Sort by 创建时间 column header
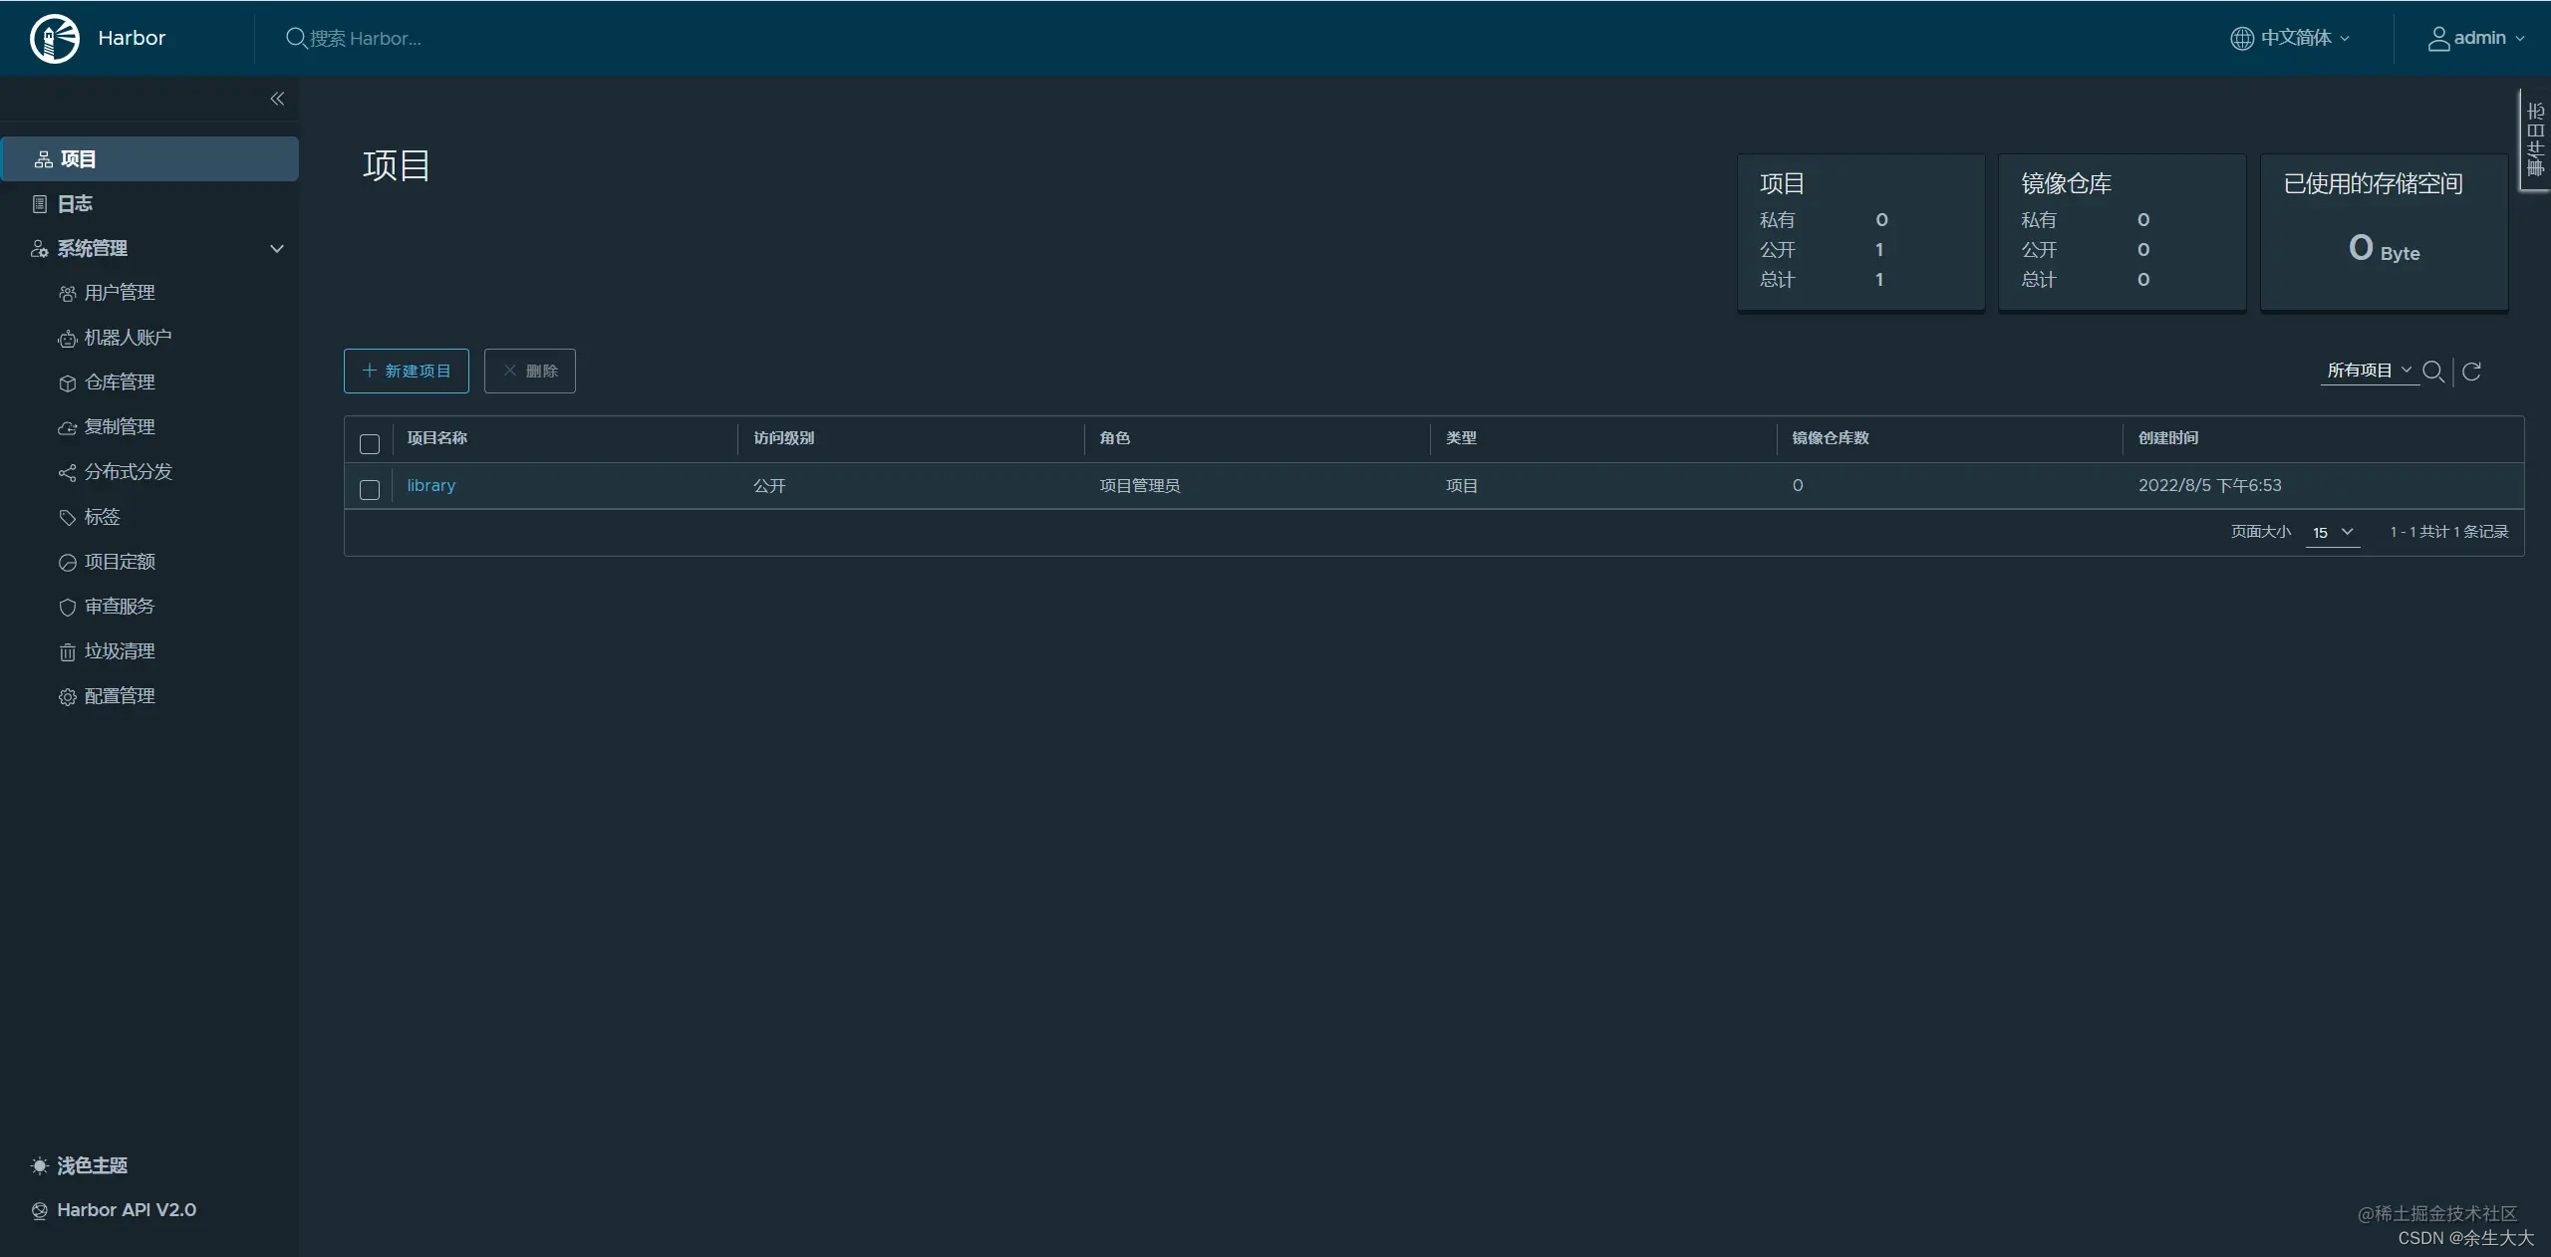The width and height of the screenshot is (2551, 1257). pyautogui.click(x=2168, y=438)
